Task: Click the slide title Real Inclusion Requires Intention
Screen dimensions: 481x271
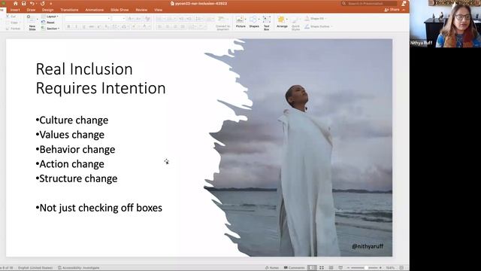Action: coord(101,78)
